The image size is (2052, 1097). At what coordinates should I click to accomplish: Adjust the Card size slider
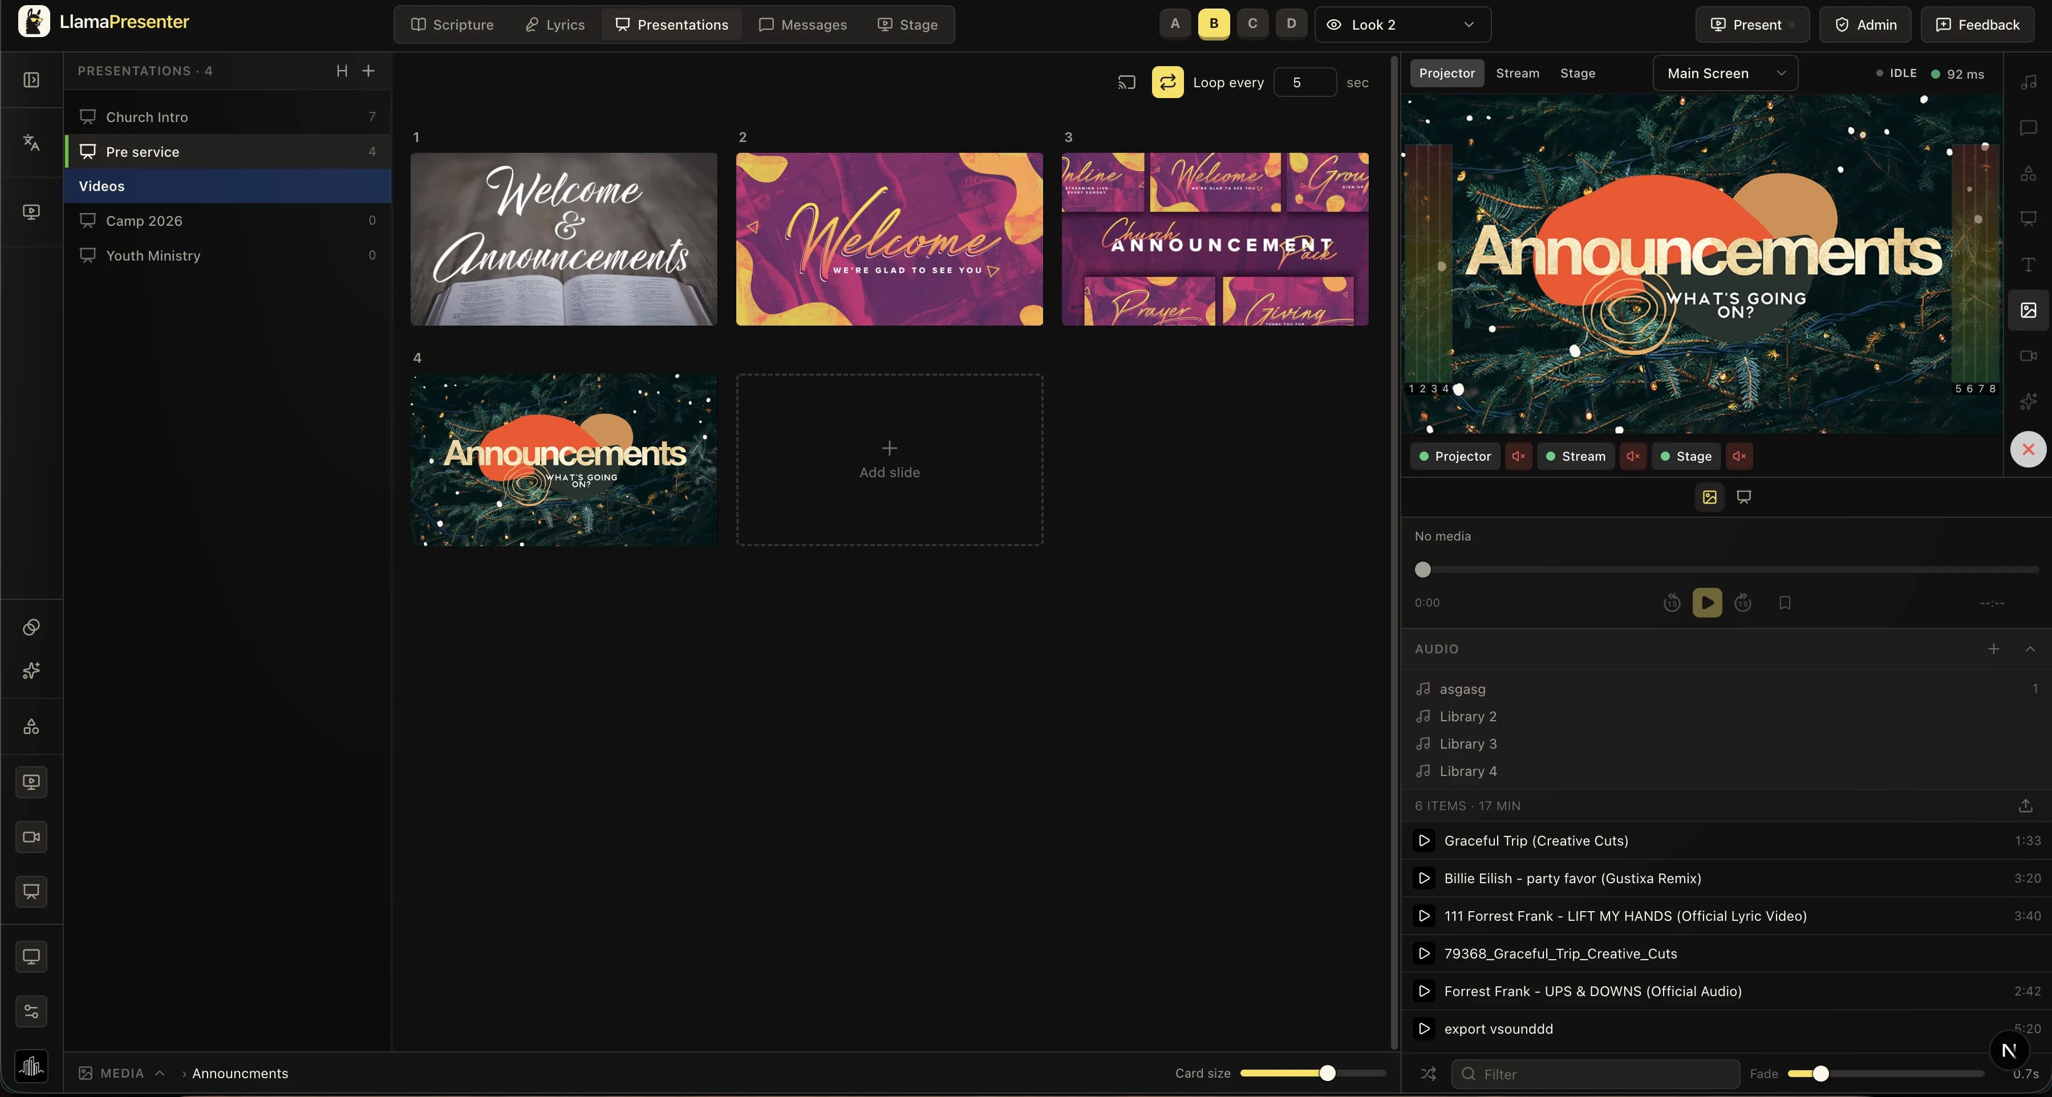[x=1313, y=1073]
